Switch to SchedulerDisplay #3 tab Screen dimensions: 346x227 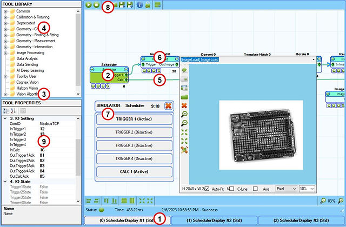pyautogui.click(x=301, y=221)
